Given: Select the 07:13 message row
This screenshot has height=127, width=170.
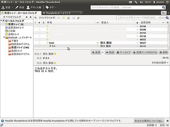Looking at the screenshot, I should tap(101, 33).
